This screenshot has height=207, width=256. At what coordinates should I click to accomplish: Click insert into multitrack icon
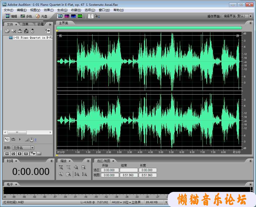click(x=26, y=31)
